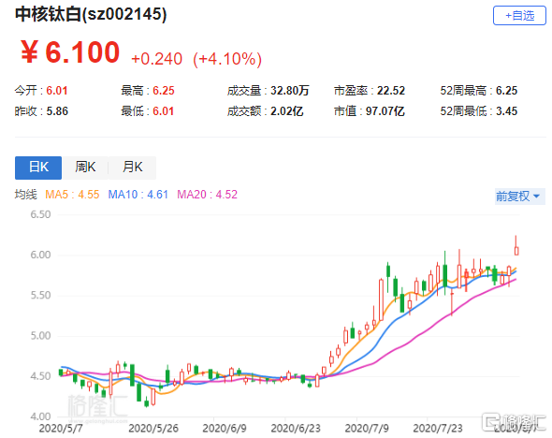Click the 2020/5/7 date axis label
552x438 pixels.
click(x=61, y=429)
